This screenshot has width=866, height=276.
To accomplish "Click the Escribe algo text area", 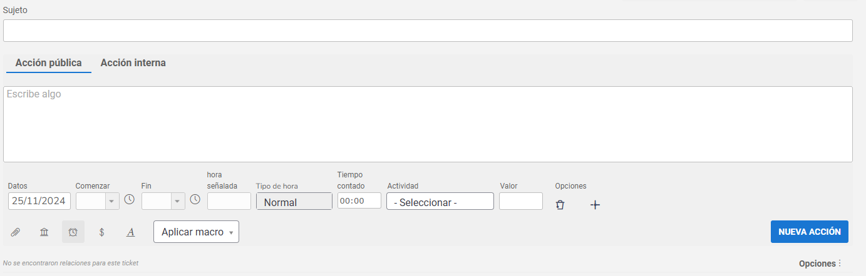I will (428, 124).
